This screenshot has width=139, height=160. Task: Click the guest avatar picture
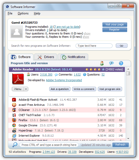[17, 32]
